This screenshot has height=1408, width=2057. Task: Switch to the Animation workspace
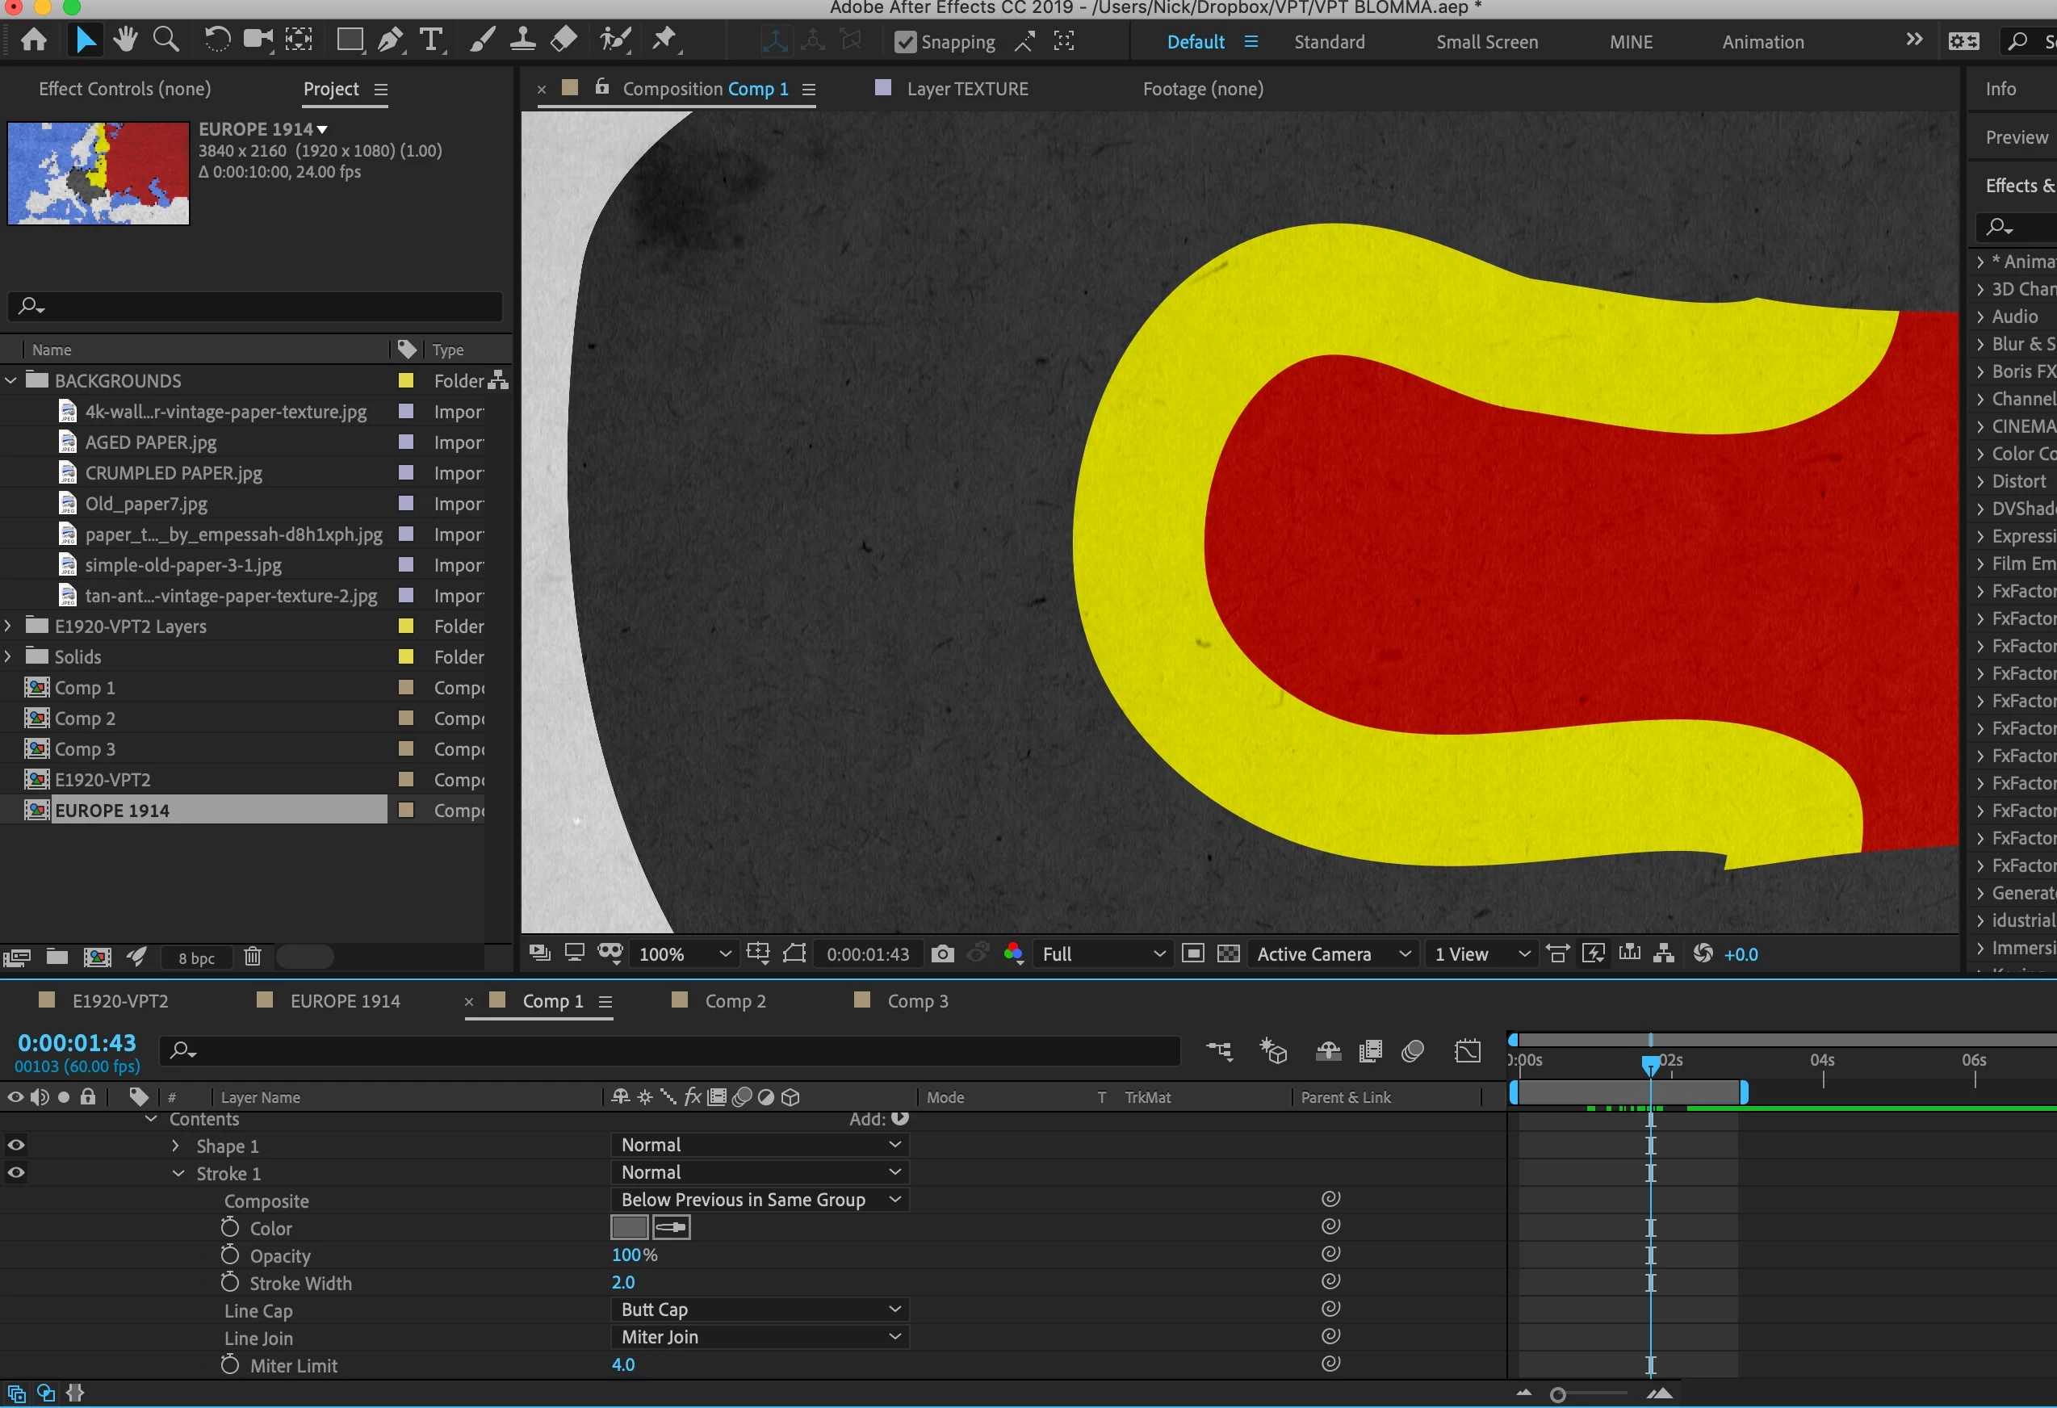pyautogui.click(x=1762, y=42)
